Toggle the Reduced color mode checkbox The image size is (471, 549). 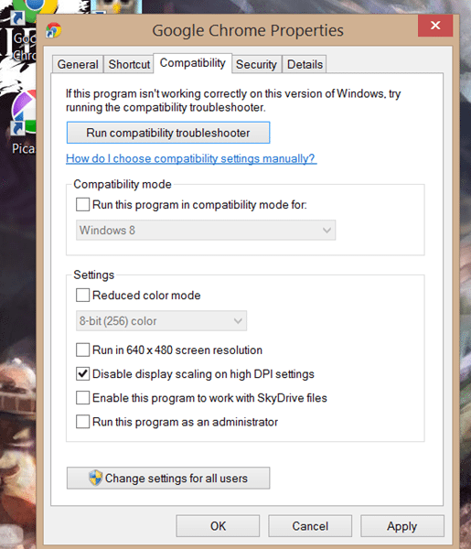coord(82,296)
